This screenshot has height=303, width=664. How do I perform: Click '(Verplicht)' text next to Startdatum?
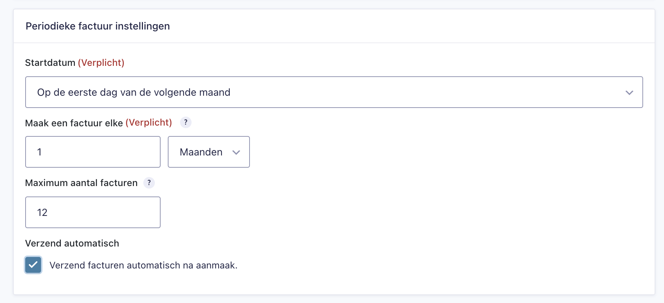pos(101,63)
